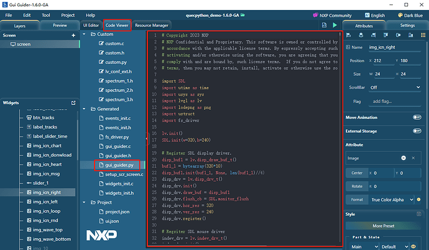Open the Format dropdown showing True Color Alpha
The height and width of the screenshot is (250, 429).
pos(394,200)
